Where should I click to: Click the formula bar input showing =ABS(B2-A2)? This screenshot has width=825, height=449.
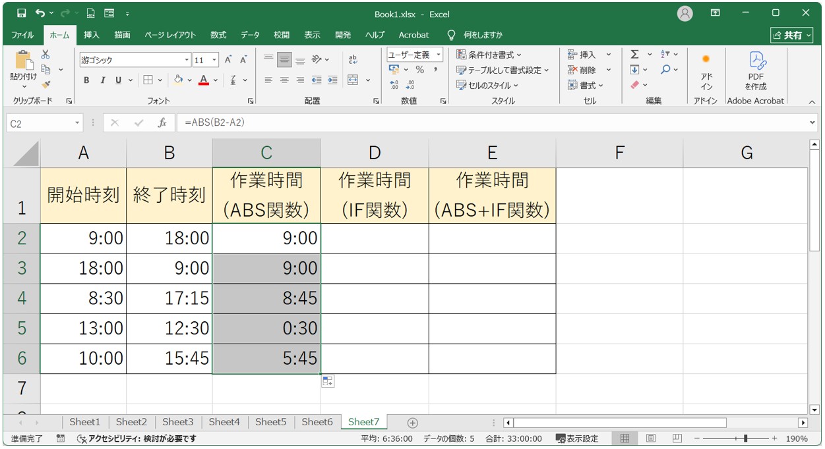coord(491,123)
